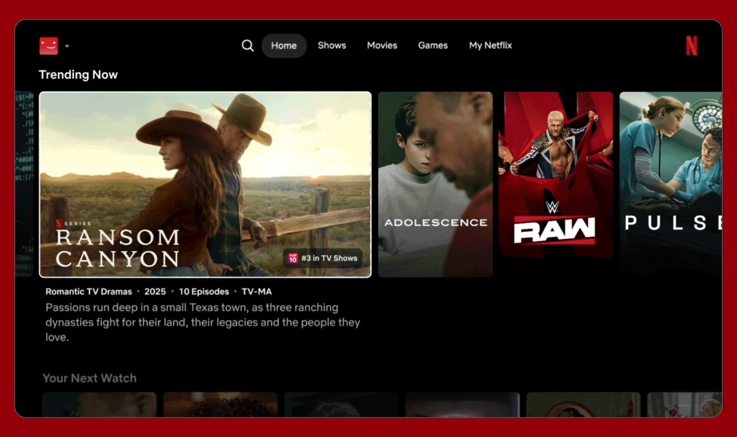Click the red smiley profile avatar
The image size is (737, 437).
click(49, 46)
